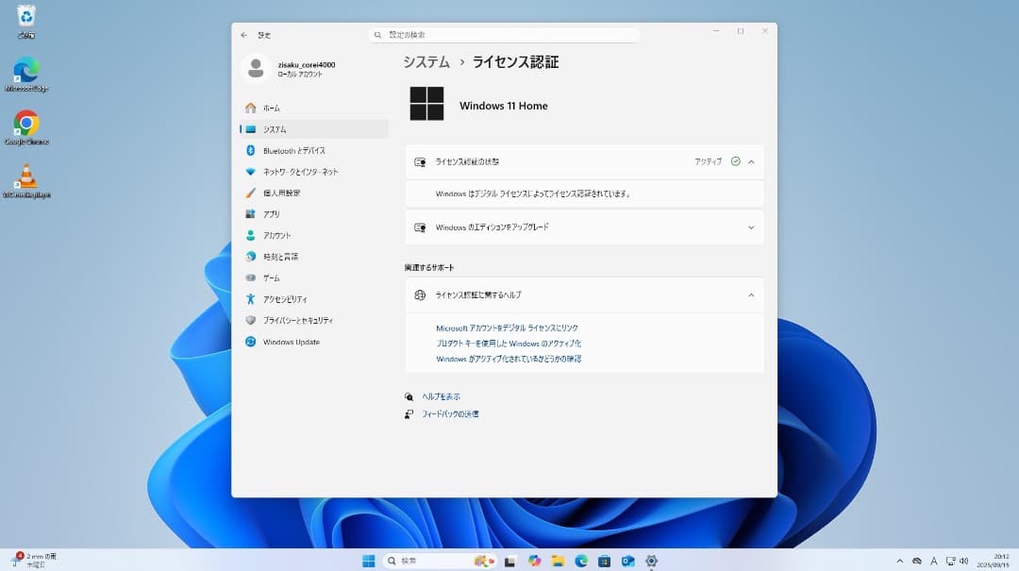This screenshot has height=571, width=1019.
Task: Open 個人用設定 personalization settings
Action: 314,193
